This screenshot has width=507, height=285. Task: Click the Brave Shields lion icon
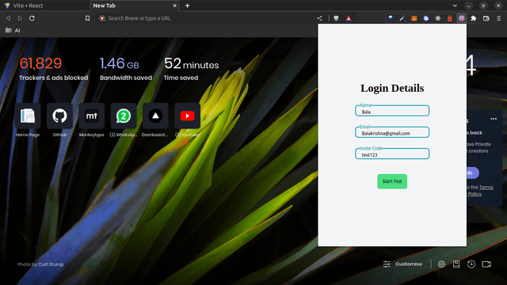click(x=336, y=18)
